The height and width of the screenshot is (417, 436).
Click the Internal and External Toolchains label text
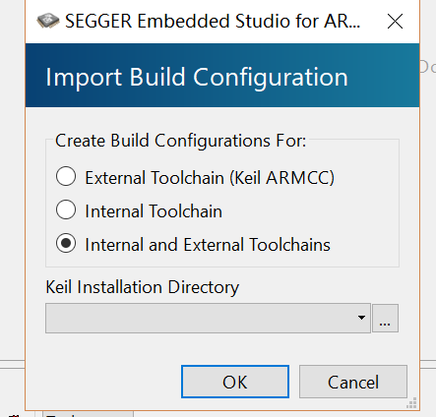click(208, 245)
